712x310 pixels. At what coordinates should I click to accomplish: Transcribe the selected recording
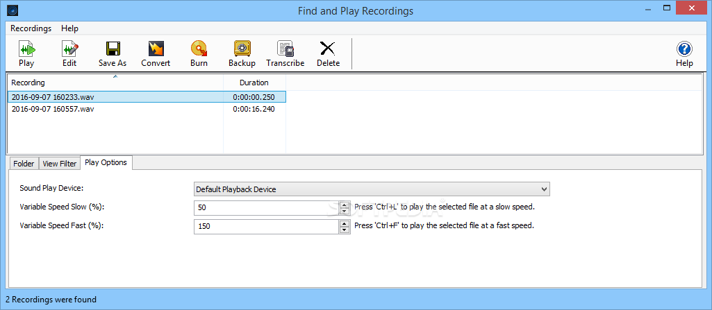click(x=285, y=53)
